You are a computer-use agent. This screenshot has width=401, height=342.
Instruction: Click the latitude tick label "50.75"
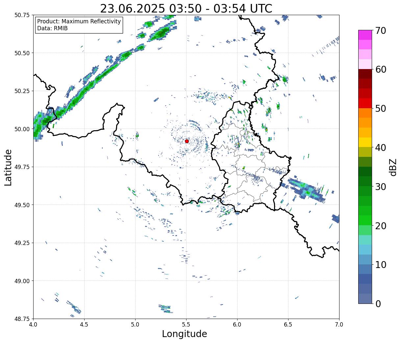pos(22,15)
